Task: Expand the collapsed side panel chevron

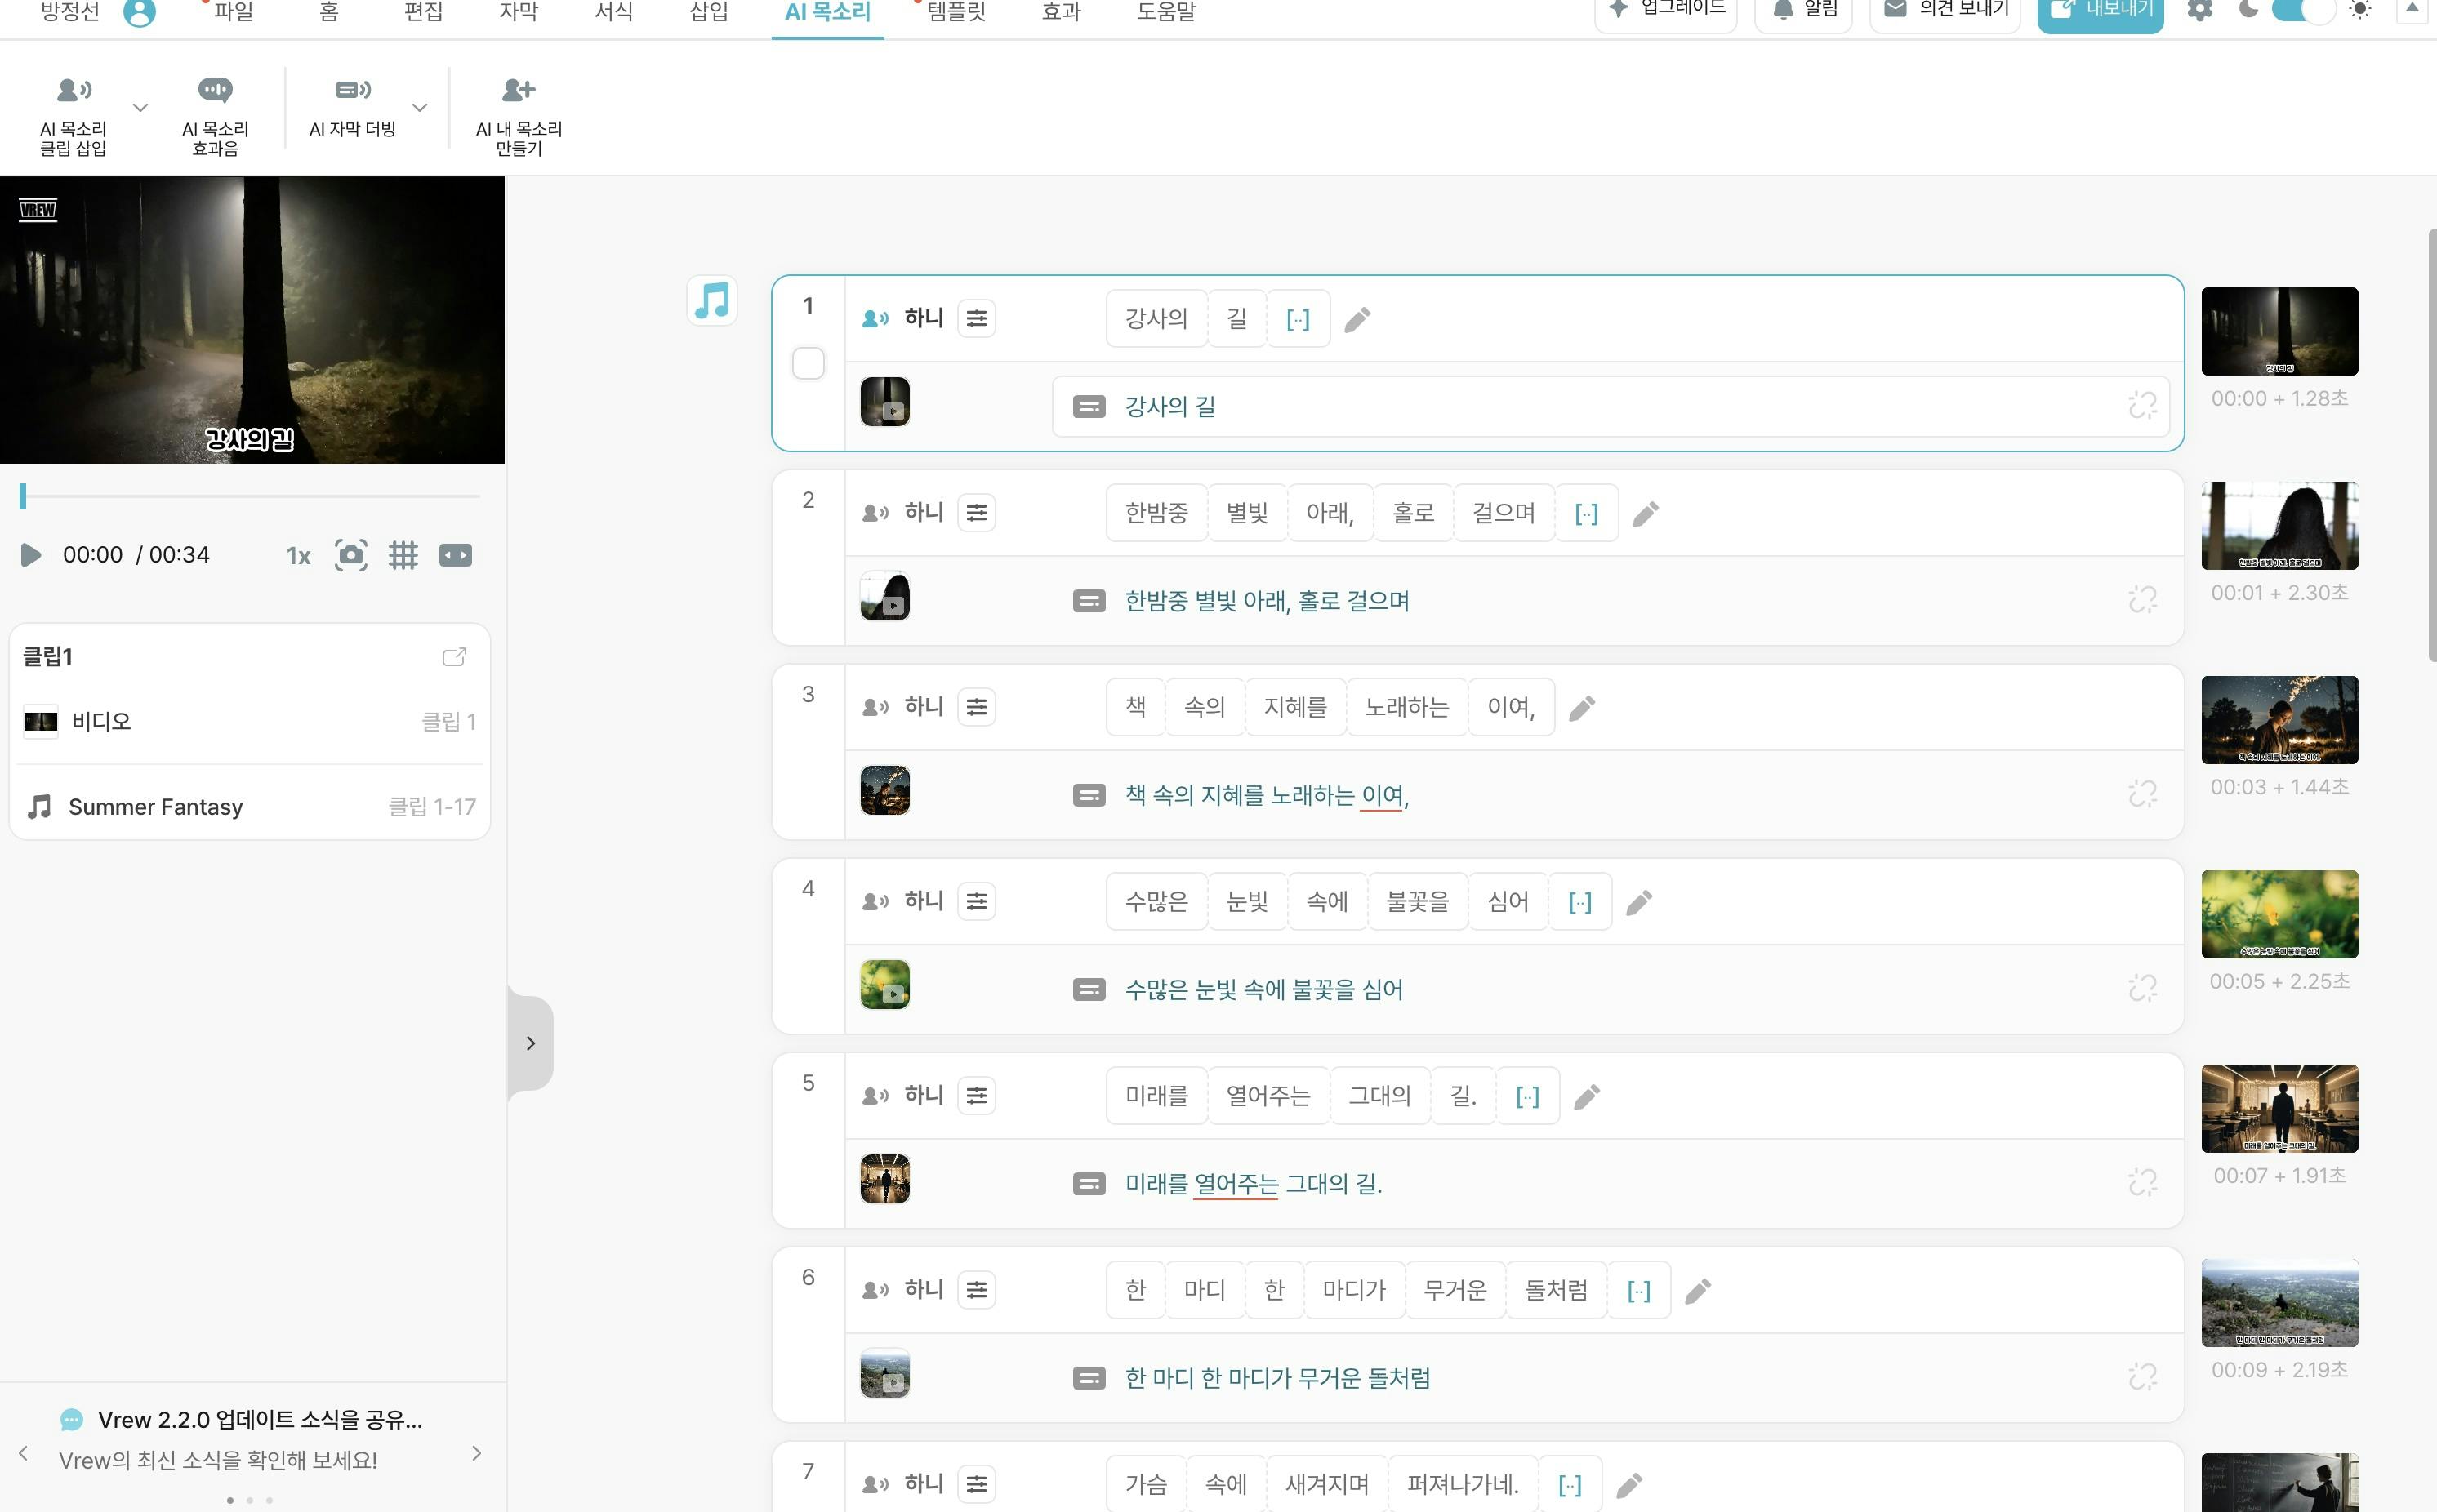Action: coord(530,1044)
